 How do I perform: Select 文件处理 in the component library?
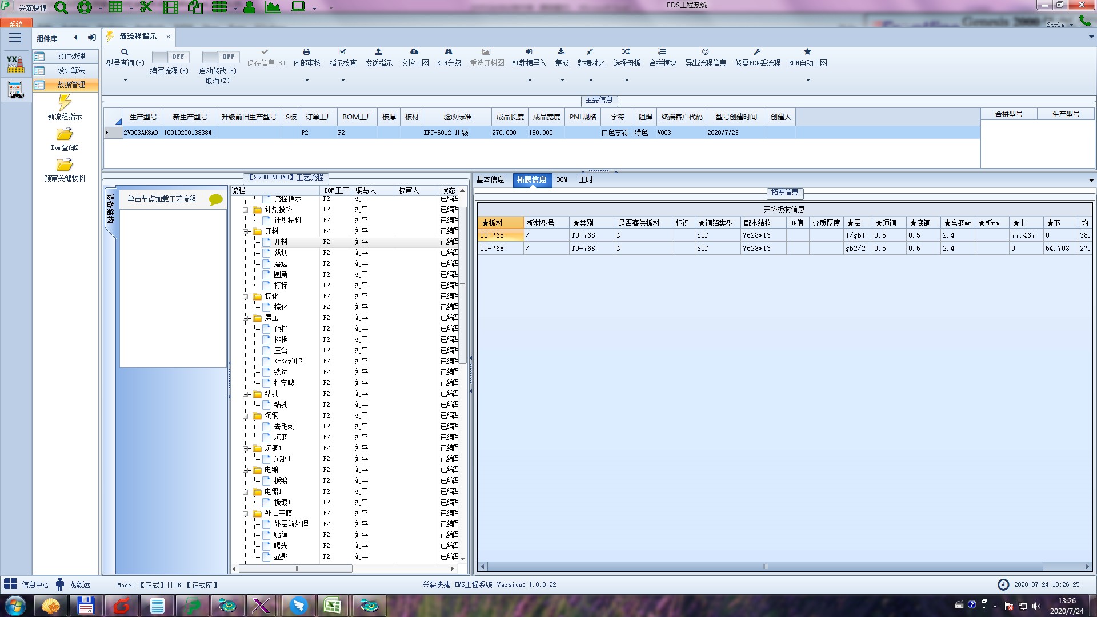click(x=71, y=57)
